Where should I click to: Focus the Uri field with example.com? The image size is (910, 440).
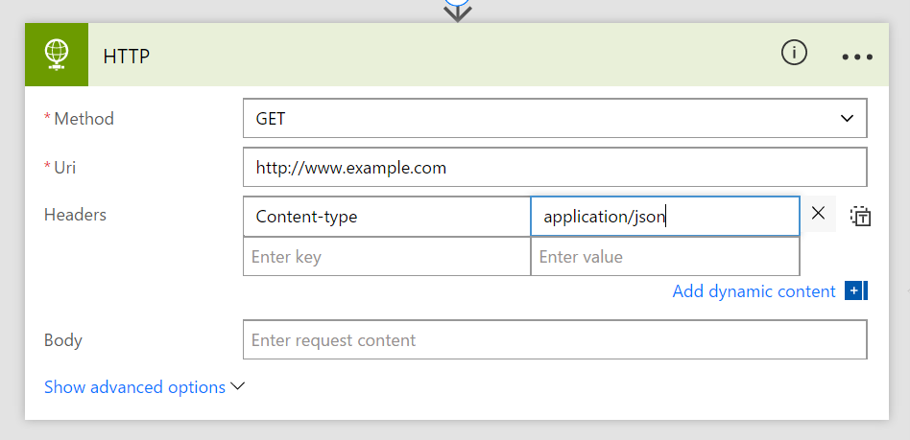pos(555,168)
